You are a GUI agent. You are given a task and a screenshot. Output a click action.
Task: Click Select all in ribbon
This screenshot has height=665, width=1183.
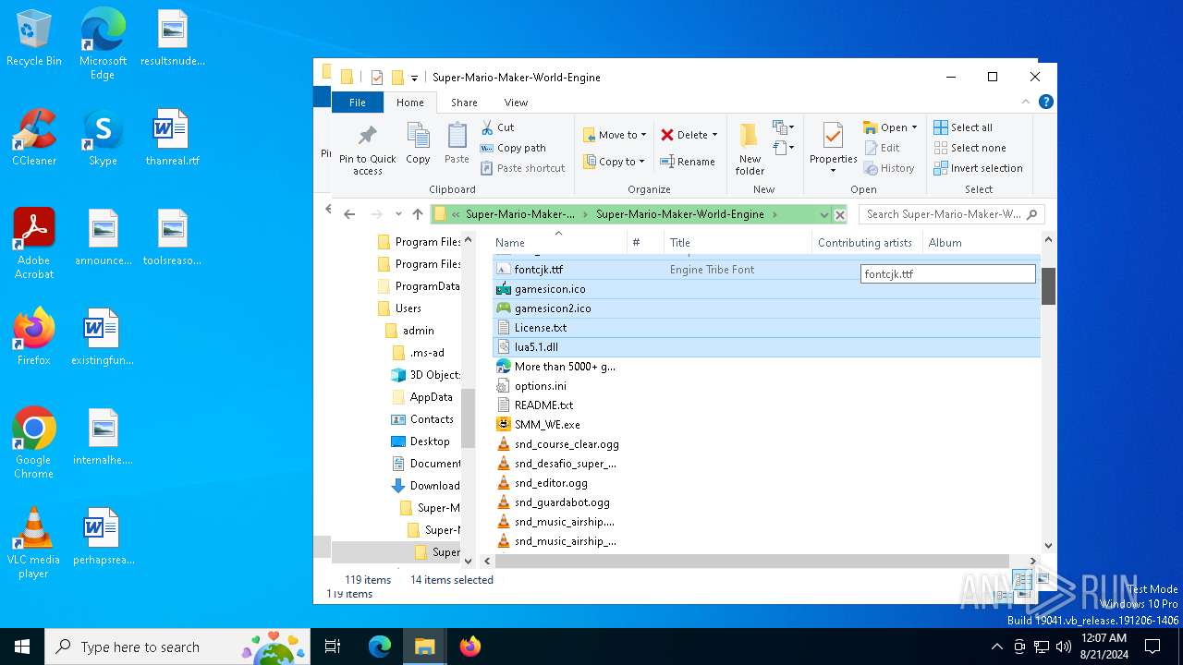point(963,127)
